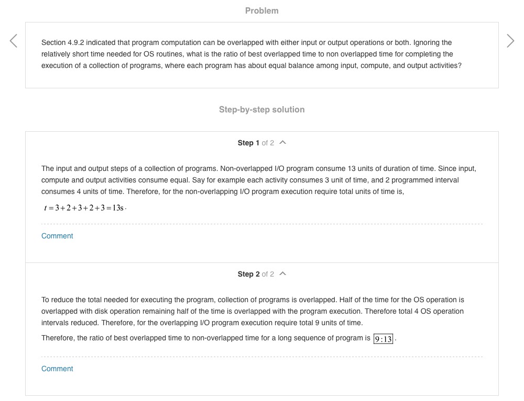Select the boxed answer 9:13

pos(384,339)
